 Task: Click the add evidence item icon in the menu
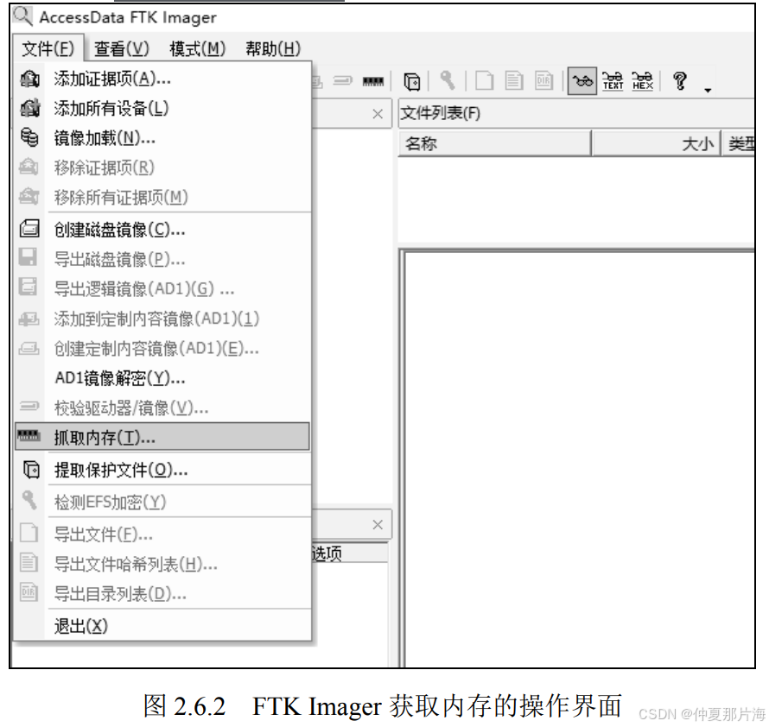(x=29, y=79)
